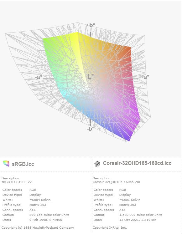
Task: Click the Corsair-32QHD165-160cd.icm description text
Action: 116,182
